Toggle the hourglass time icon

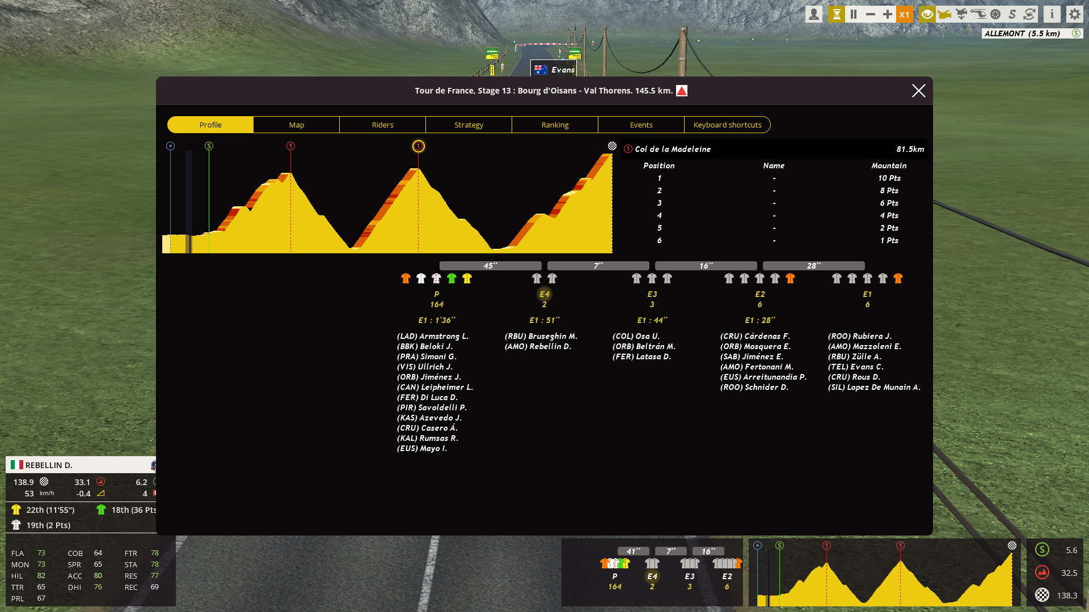coord(836,14)
